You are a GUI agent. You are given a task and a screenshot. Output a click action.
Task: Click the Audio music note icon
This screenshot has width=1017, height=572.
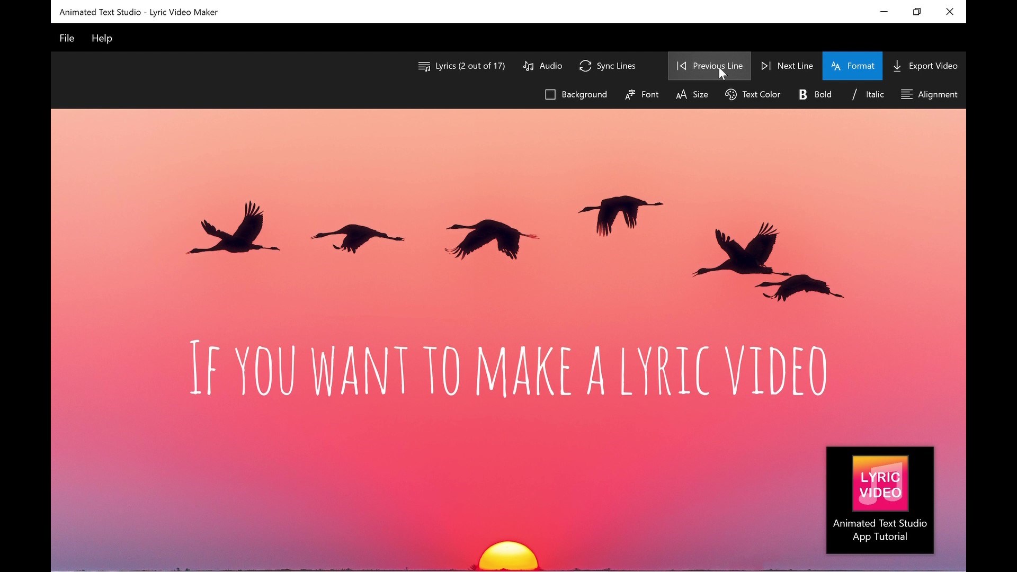528,66
